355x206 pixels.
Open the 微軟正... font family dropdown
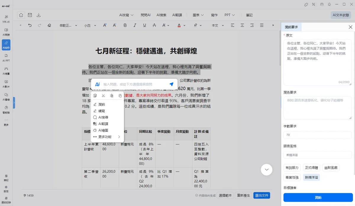click(68, 25)
